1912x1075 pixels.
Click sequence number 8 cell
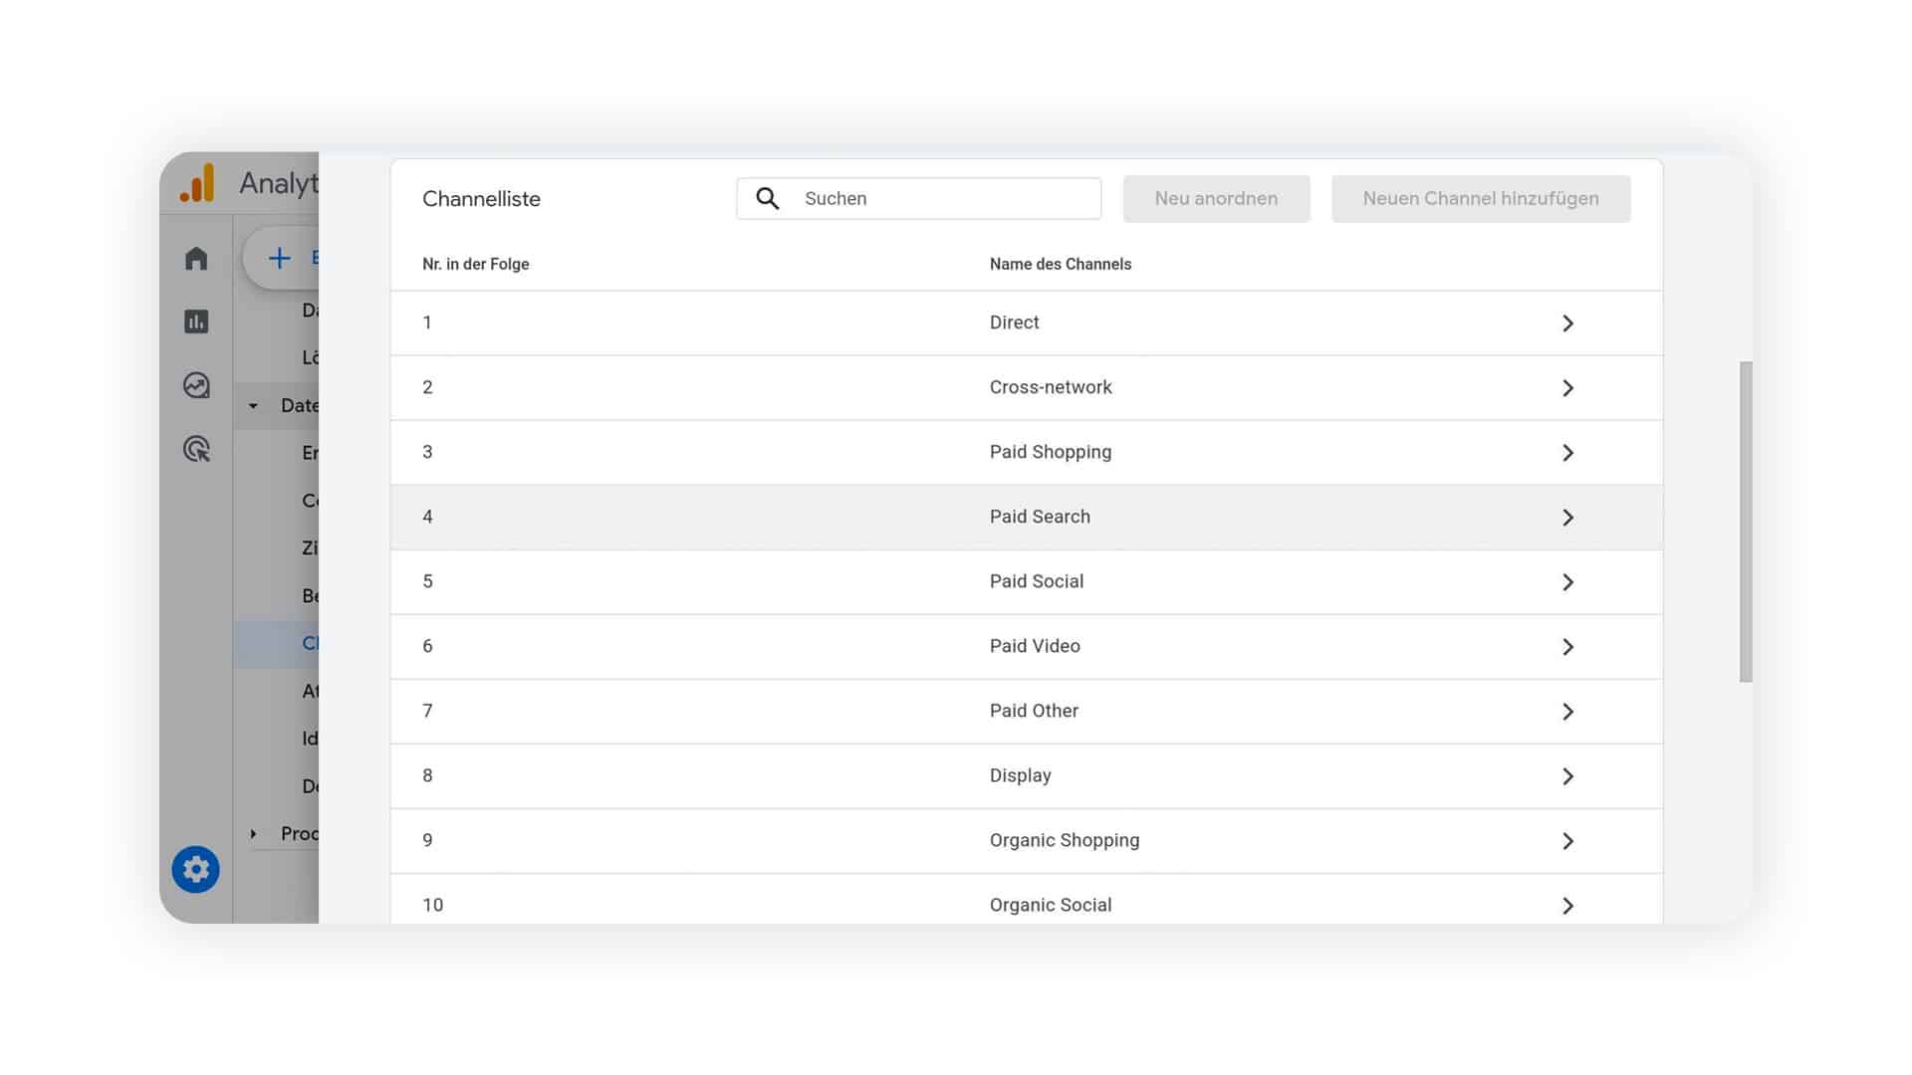point(427,775)
